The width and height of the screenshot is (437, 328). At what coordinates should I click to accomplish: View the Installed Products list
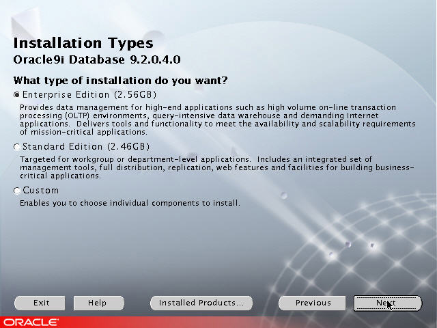[x=201, y=303]
